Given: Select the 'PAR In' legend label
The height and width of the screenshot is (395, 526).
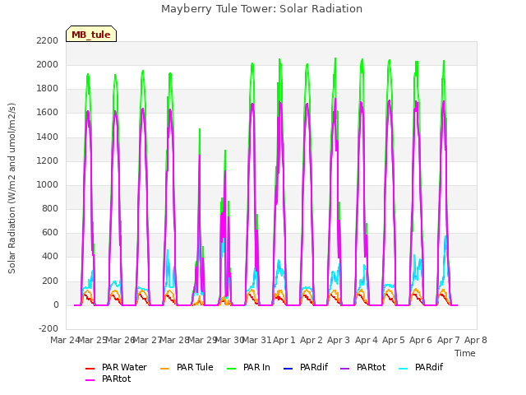Looking at the screenshot, I should tap(256, 368).
